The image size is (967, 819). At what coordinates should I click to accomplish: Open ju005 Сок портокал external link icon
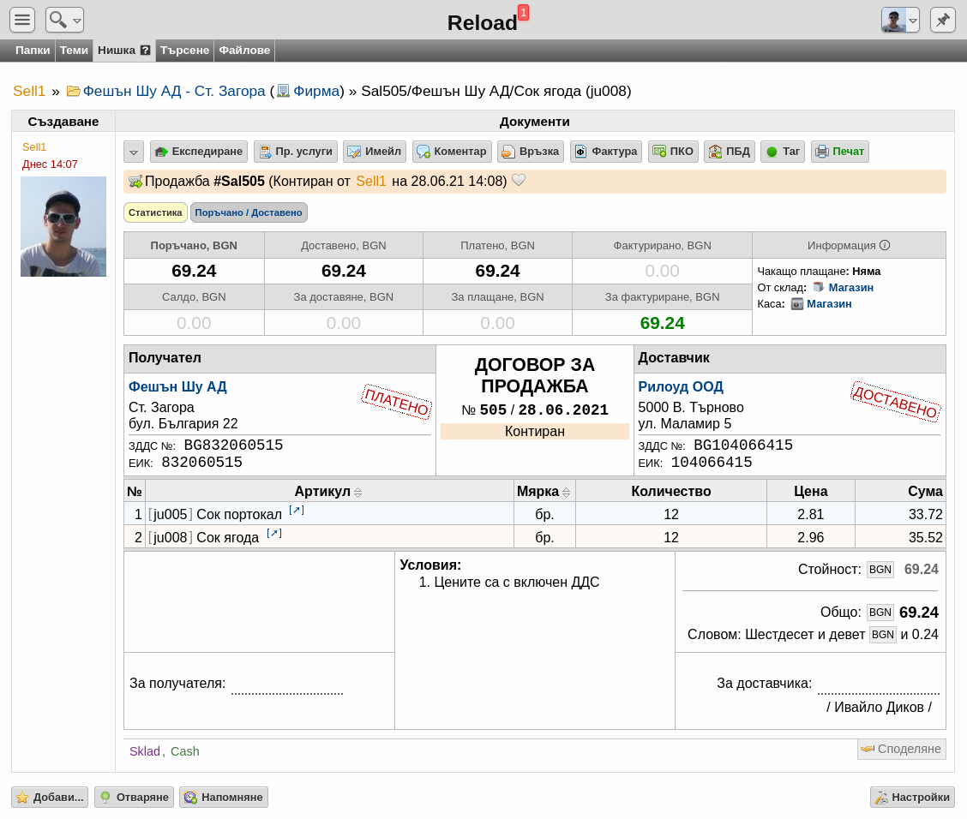(x=297, y=511)
